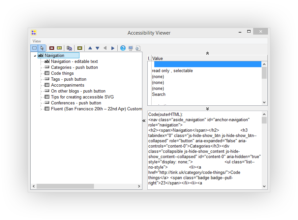This screenshot has width=298, height=220.
Task: Click inside the outerHTML code text area
Action: pos(205,150)
